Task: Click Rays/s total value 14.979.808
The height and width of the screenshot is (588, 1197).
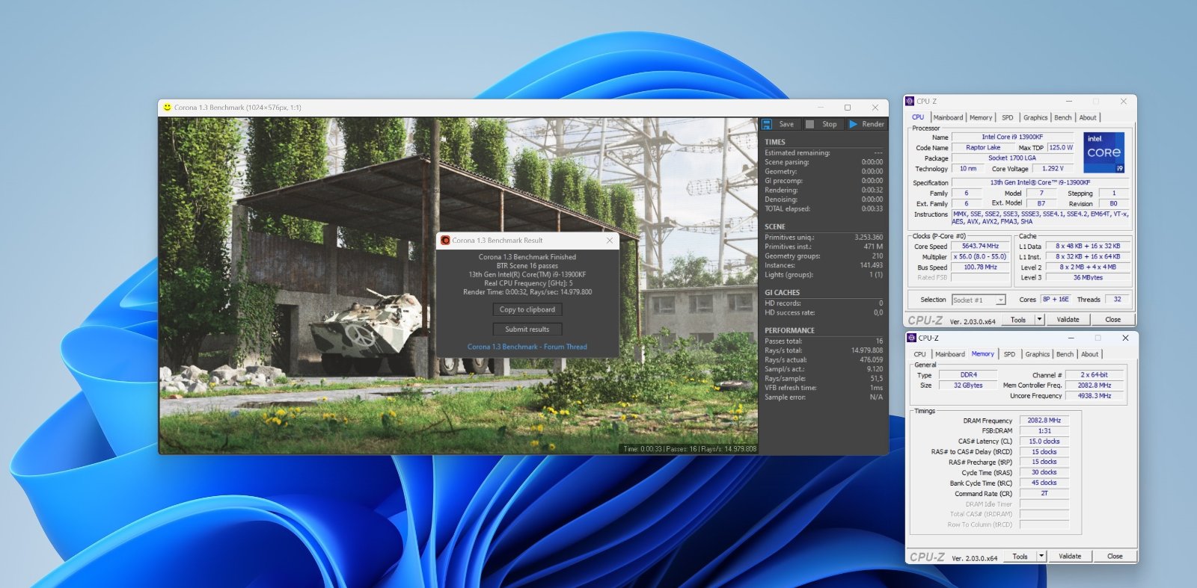Action: pyautogui.click(x=867, y=350)
